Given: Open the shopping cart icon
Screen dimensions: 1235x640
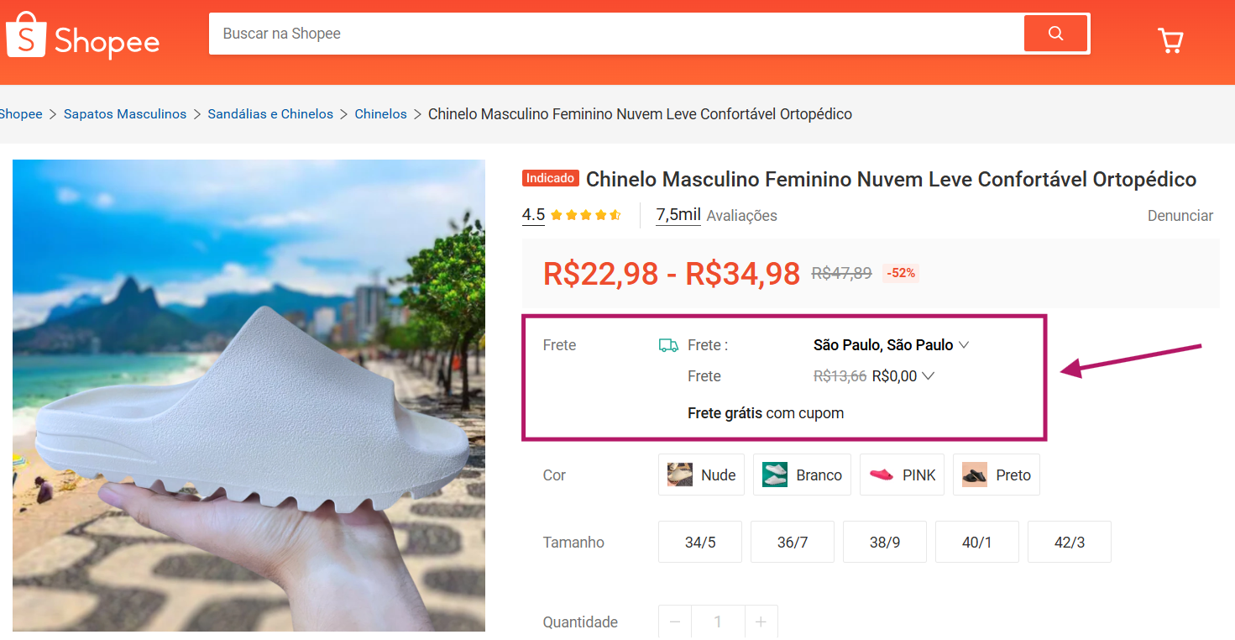Looking at the screenshot, I should pyautogui.click(x=1170, y=39).
